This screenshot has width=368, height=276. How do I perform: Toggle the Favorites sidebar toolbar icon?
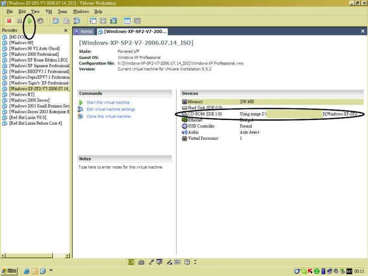[x=93, y=21]
